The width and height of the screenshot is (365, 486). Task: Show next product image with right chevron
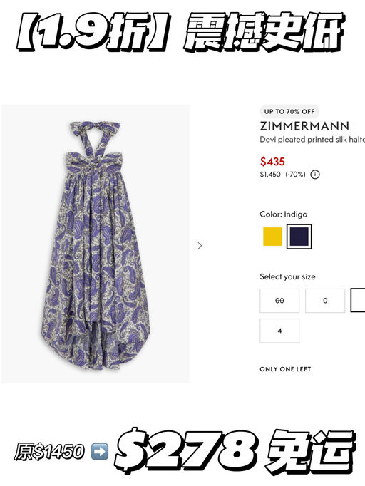click(200, 246)
